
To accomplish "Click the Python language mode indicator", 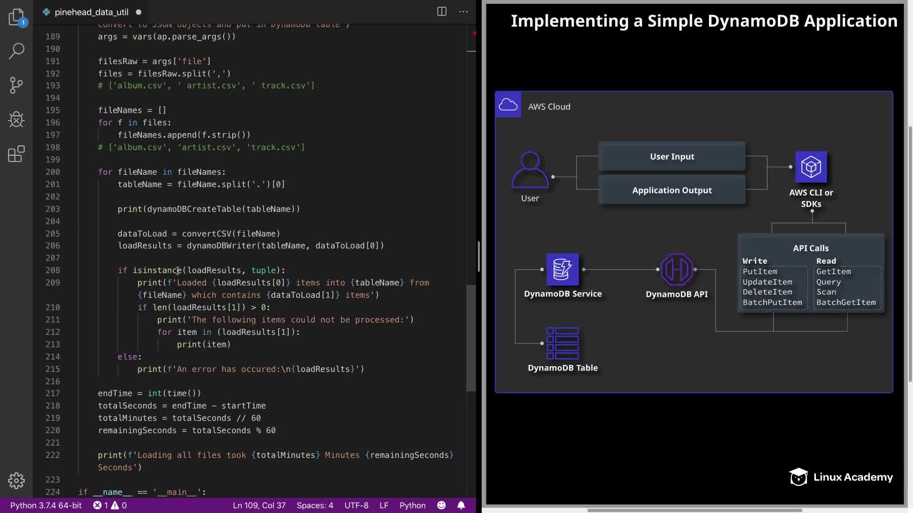I will 412,505.
